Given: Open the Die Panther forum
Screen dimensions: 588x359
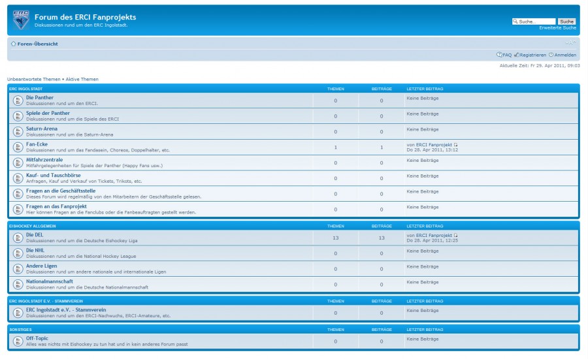Looking at the screenshot, I should [40, 97].
